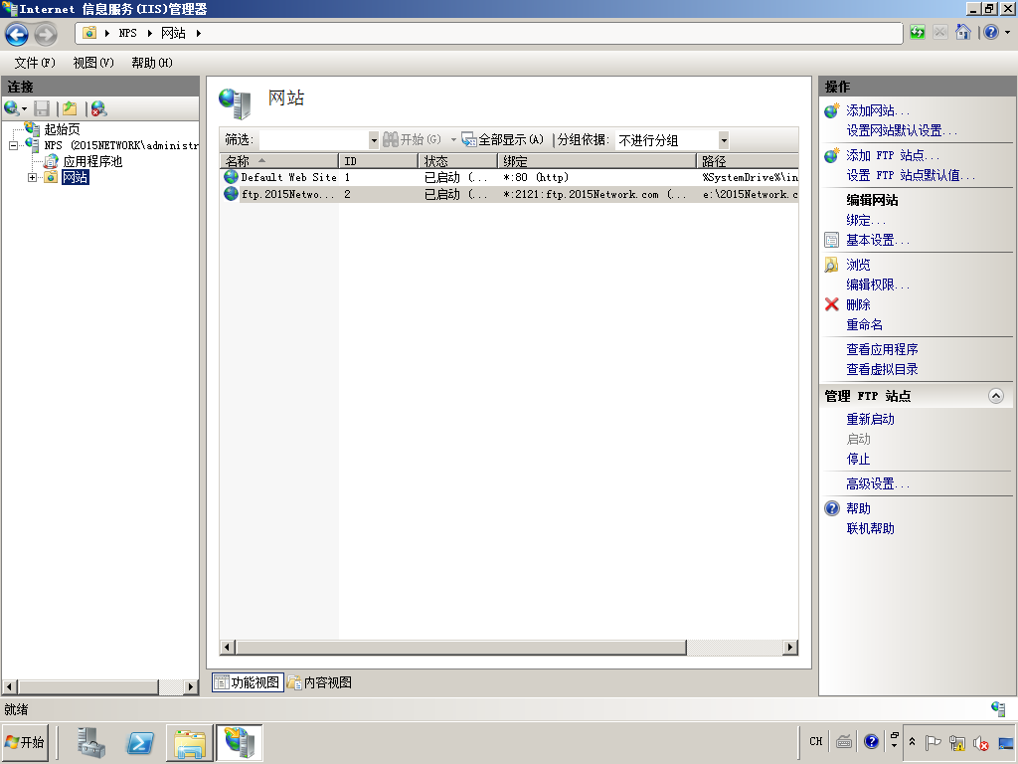The width and height of the screenshot is (1018, 764).
Task: Sort by 绑定 column header
Action: pyautogui.click(x=596, y=160)
